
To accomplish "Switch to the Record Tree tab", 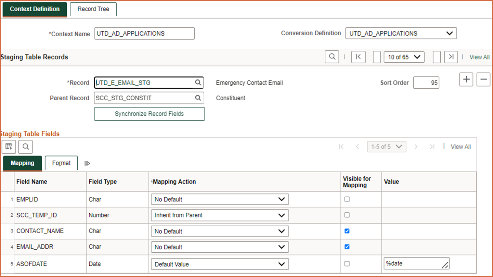I will point(93,9).
